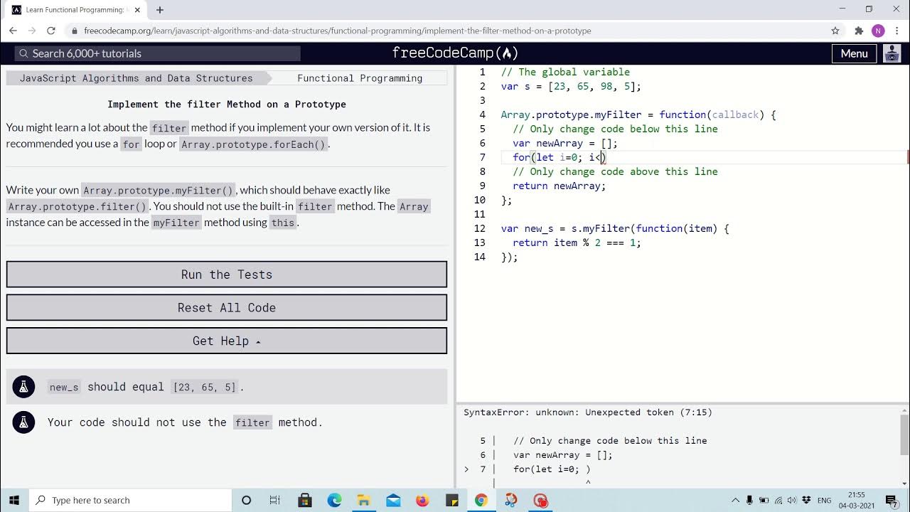Open the Chrome profile avatar N
The height and width of the screenshot is (512, 910).
coord(878,31)
